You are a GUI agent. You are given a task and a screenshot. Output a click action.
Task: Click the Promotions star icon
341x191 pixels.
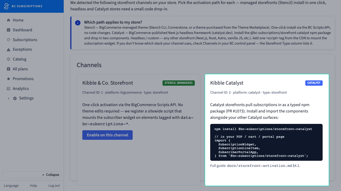point(9,79)
